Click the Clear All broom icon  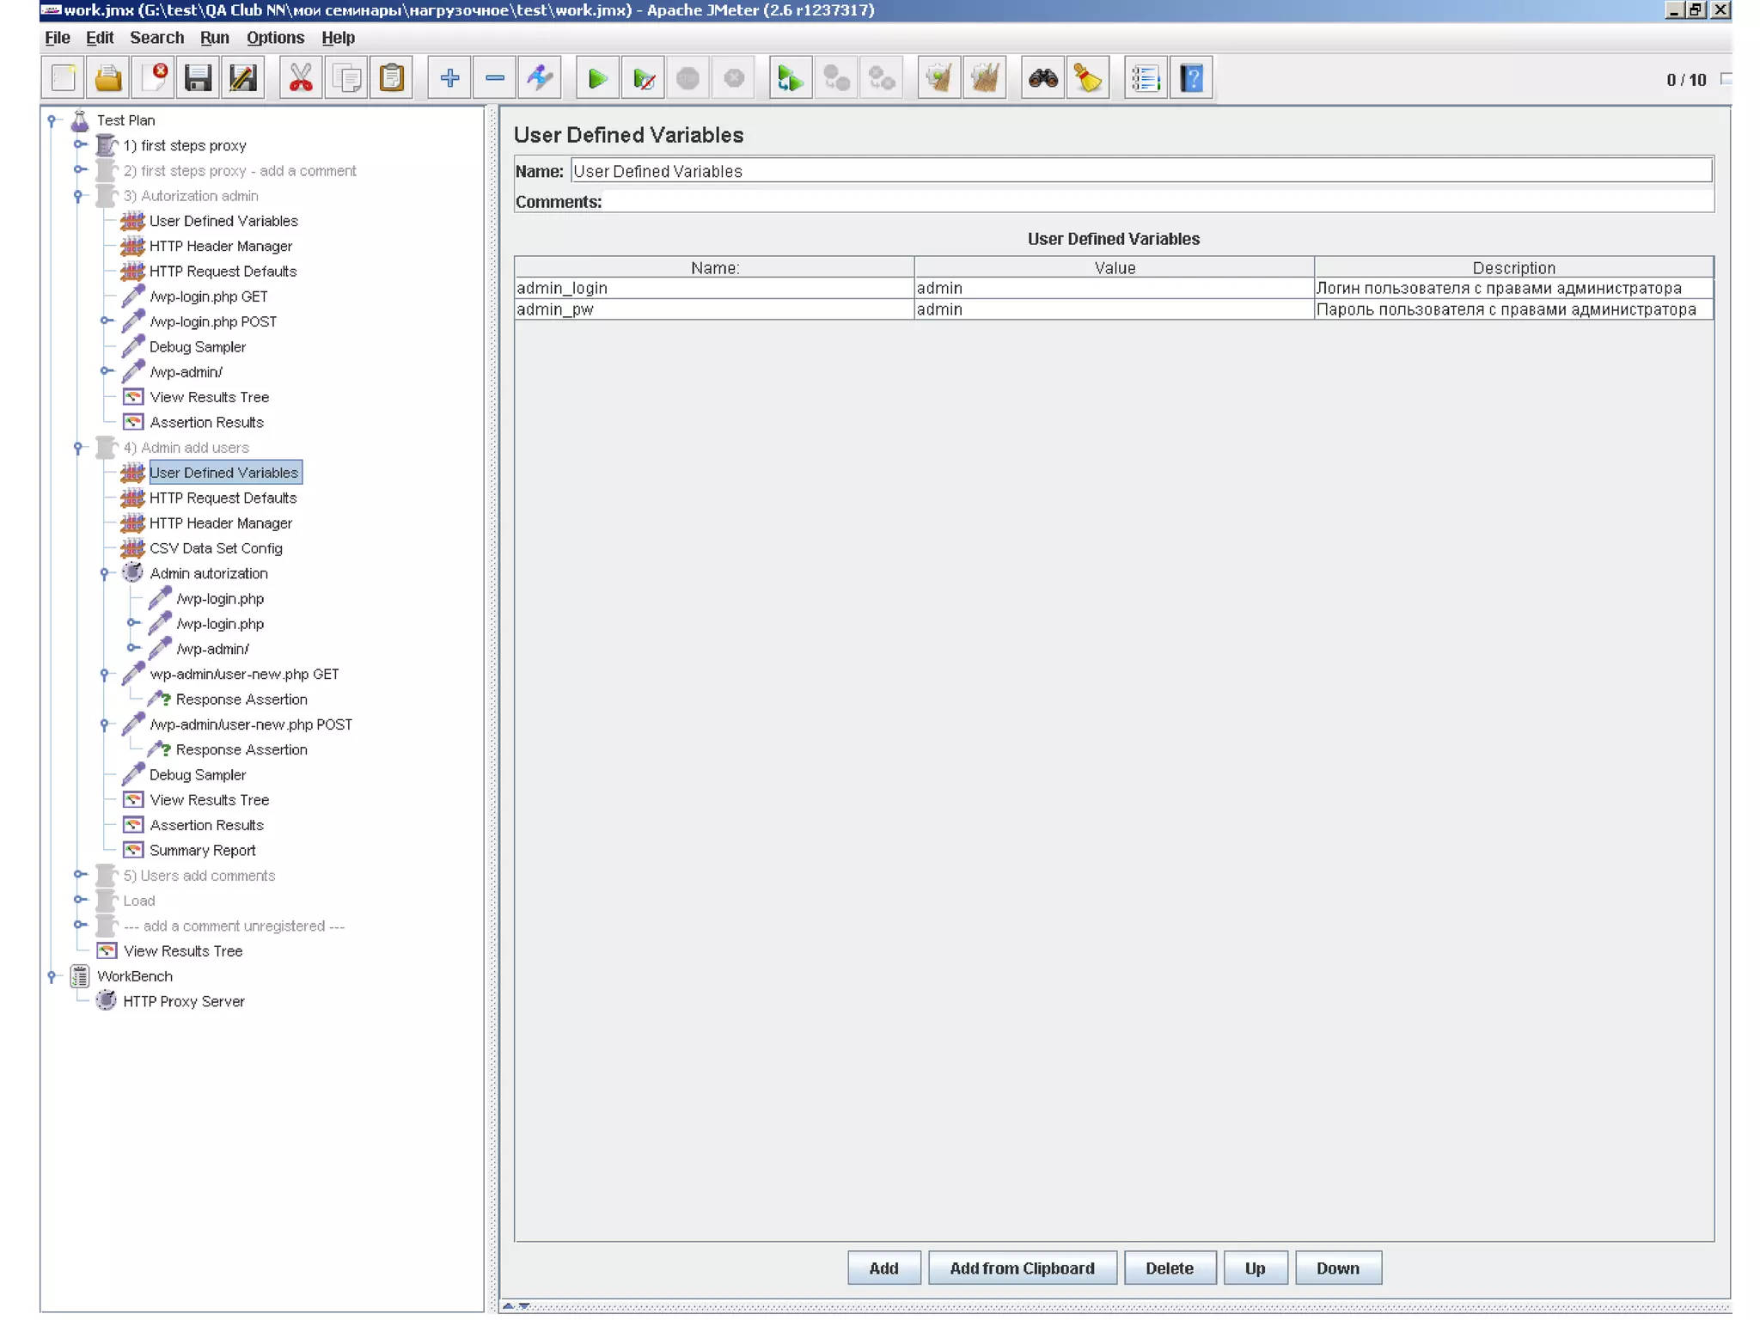tap(984, 79)
